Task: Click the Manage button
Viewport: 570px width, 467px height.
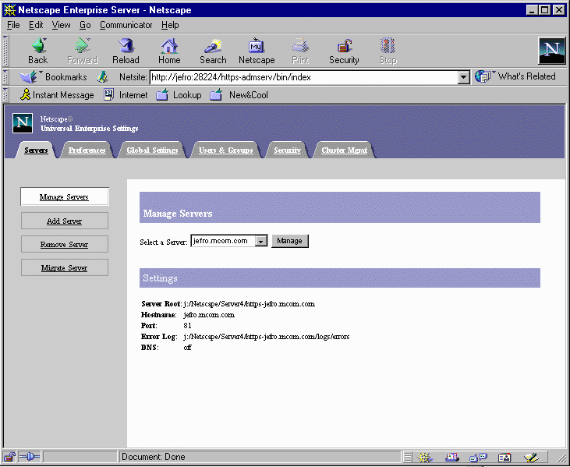Action: pos(290,241)
